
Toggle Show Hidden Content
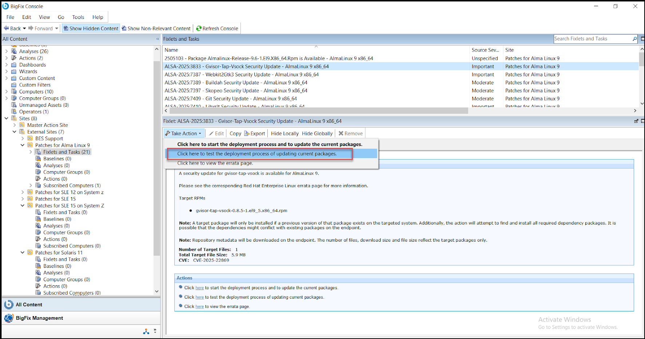click(x=91, y=28)
